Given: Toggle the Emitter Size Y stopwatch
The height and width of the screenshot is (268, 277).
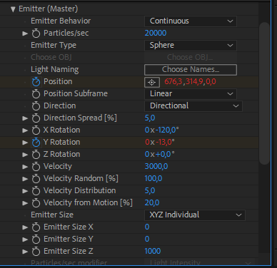Looking at the screenshot, I should pos(36,239).
